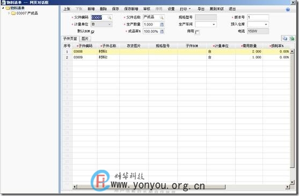This screenshot has height=196, width=299.
Task: Open the 生产车间 dropdown
Action: (214, 24)
